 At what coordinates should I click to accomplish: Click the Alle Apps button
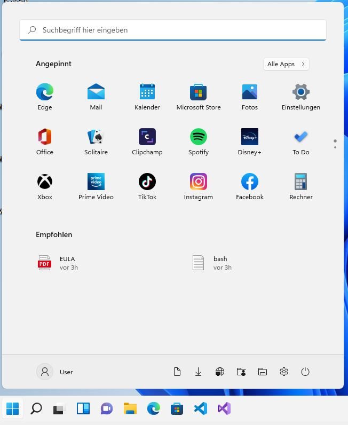[286, 64]
